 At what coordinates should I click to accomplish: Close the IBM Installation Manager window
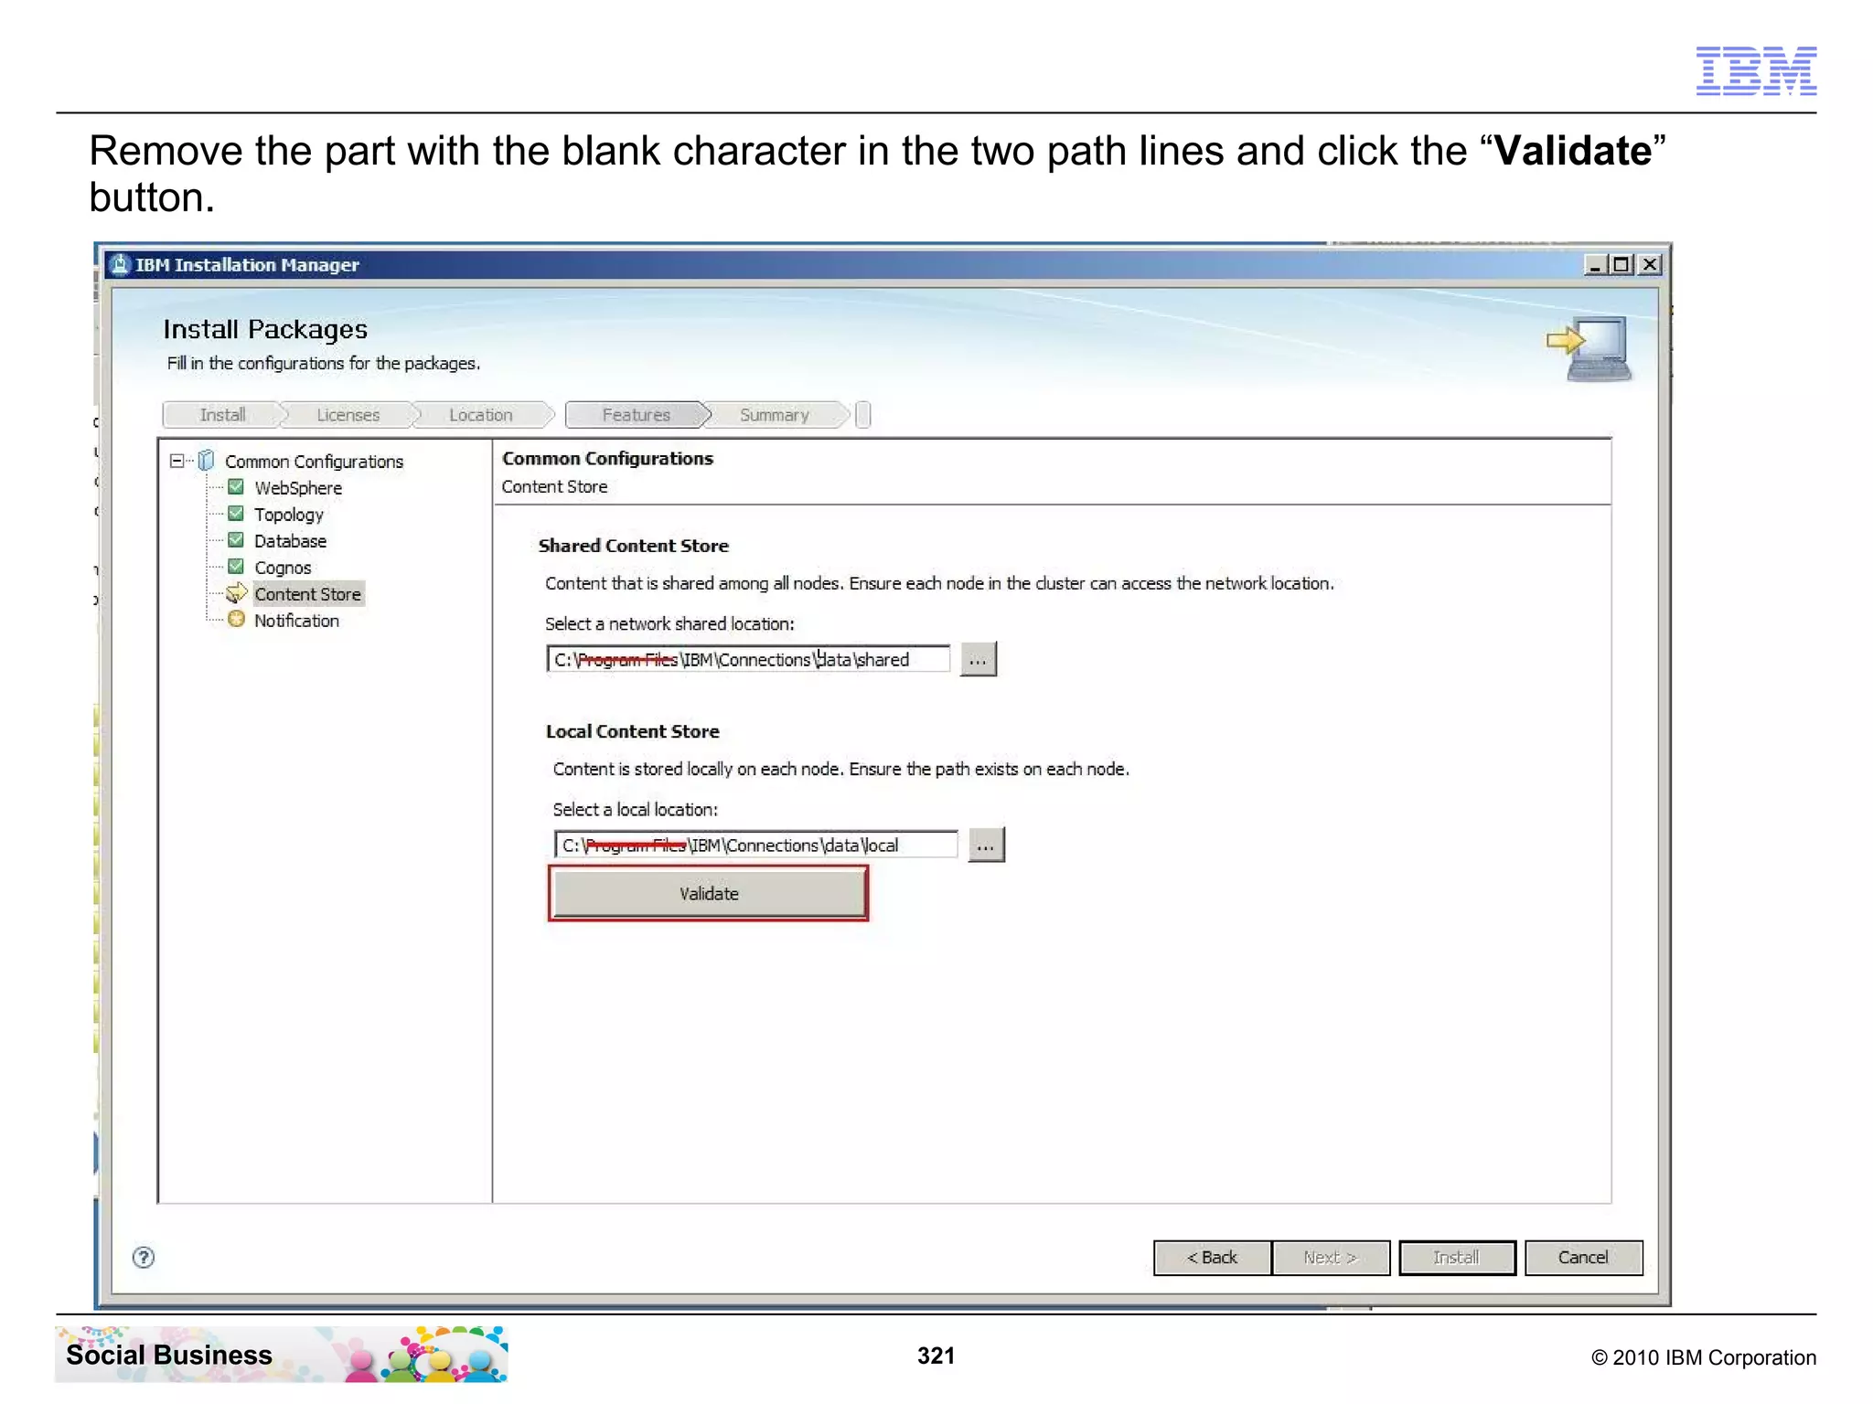1650,265
